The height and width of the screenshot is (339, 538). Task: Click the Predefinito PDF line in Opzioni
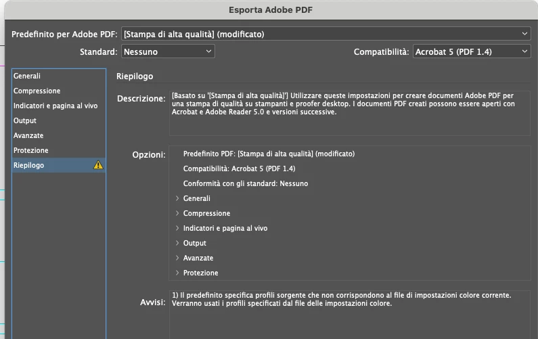tap(269, 154)
